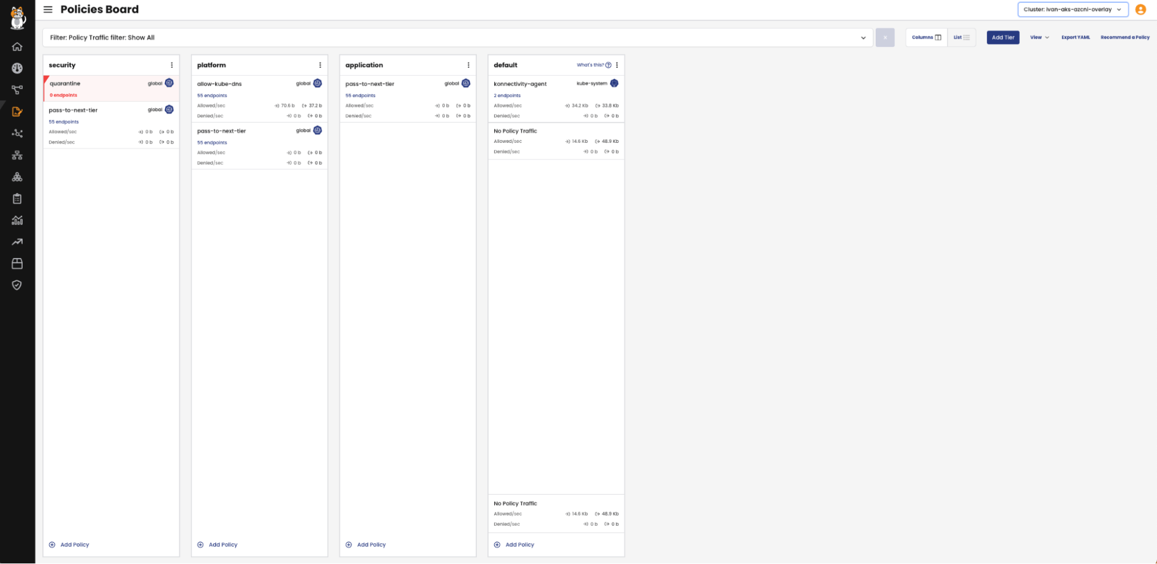The width and height of the screenshot is (1157, 564).
Task: Click kube-system icon on konnectivity-agent policy
Action: point(614,83)
